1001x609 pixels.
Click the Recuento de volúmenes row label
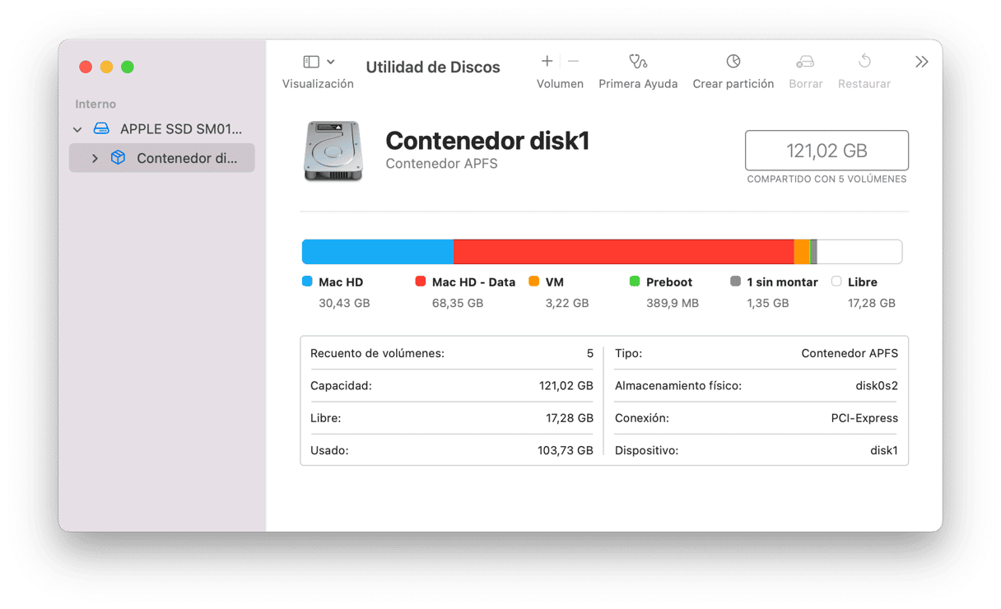(x=377, y=354)
